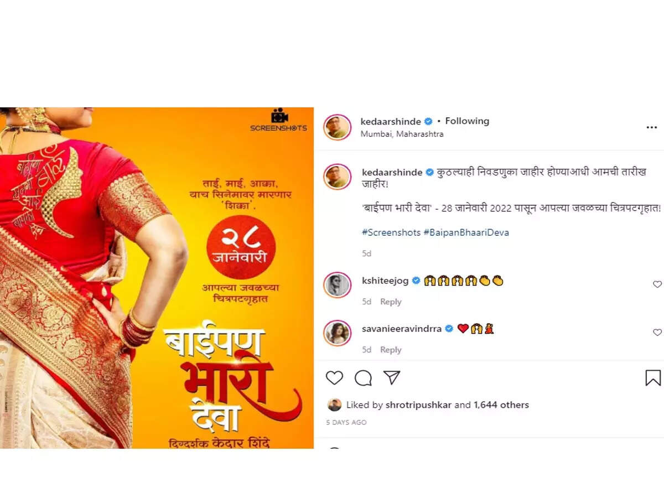Reply to kshiteejog's comment
664x498 pixels.
click(x=391, y=302)
